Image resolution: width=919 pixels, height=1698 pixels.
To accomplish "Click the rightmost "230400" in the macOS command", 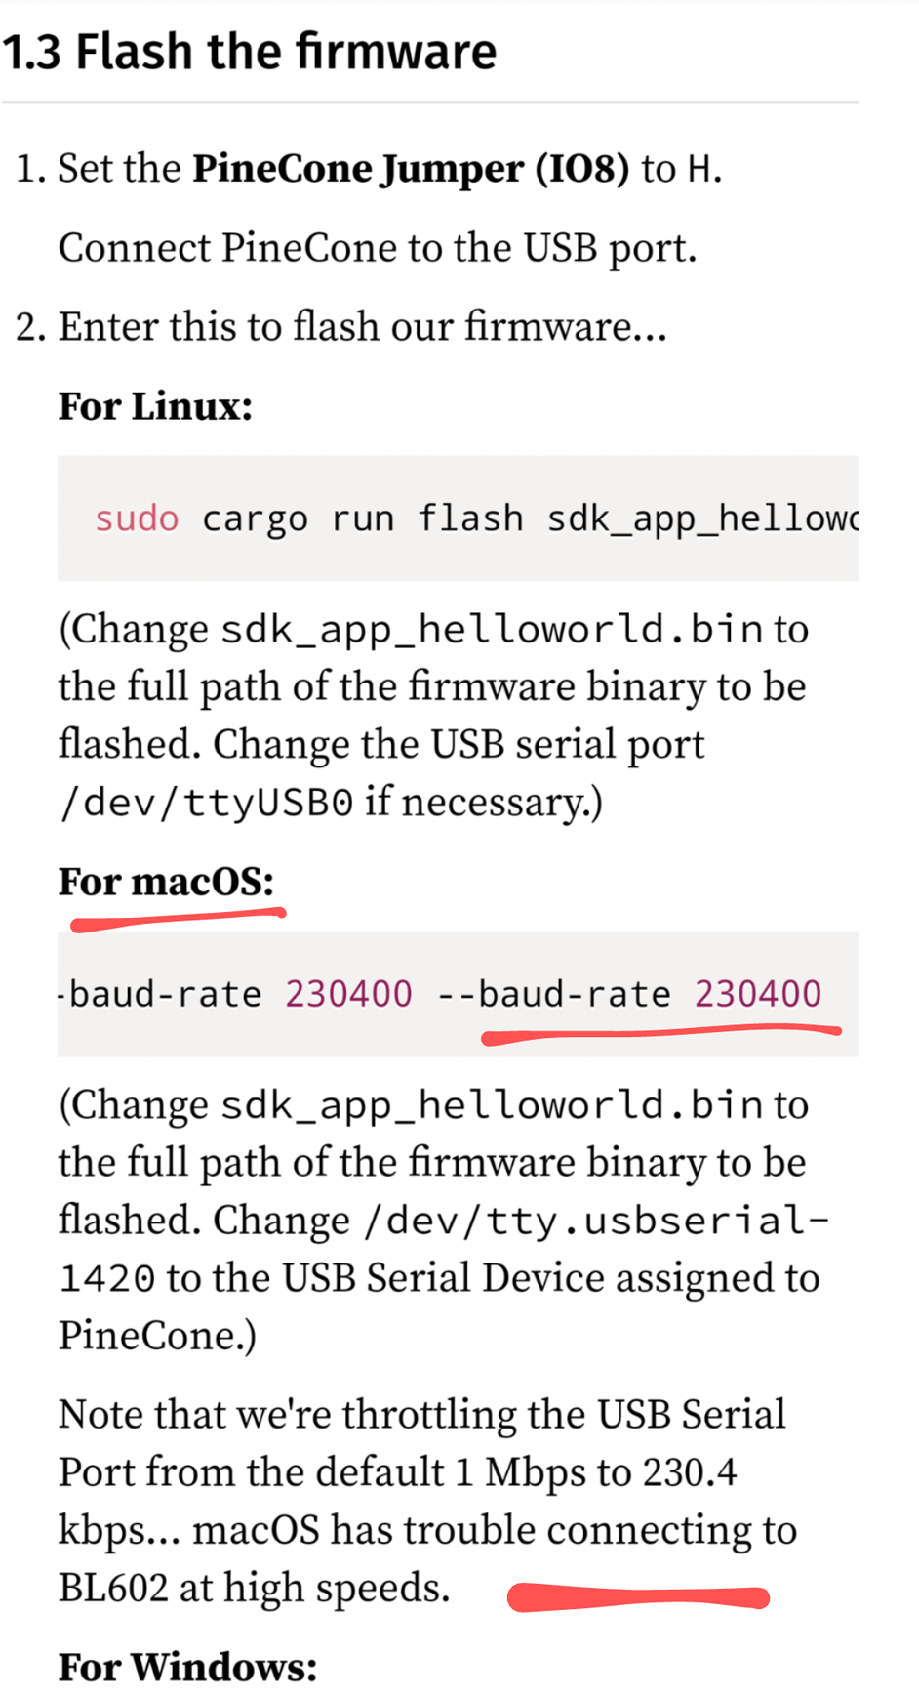I will (758, 994).
